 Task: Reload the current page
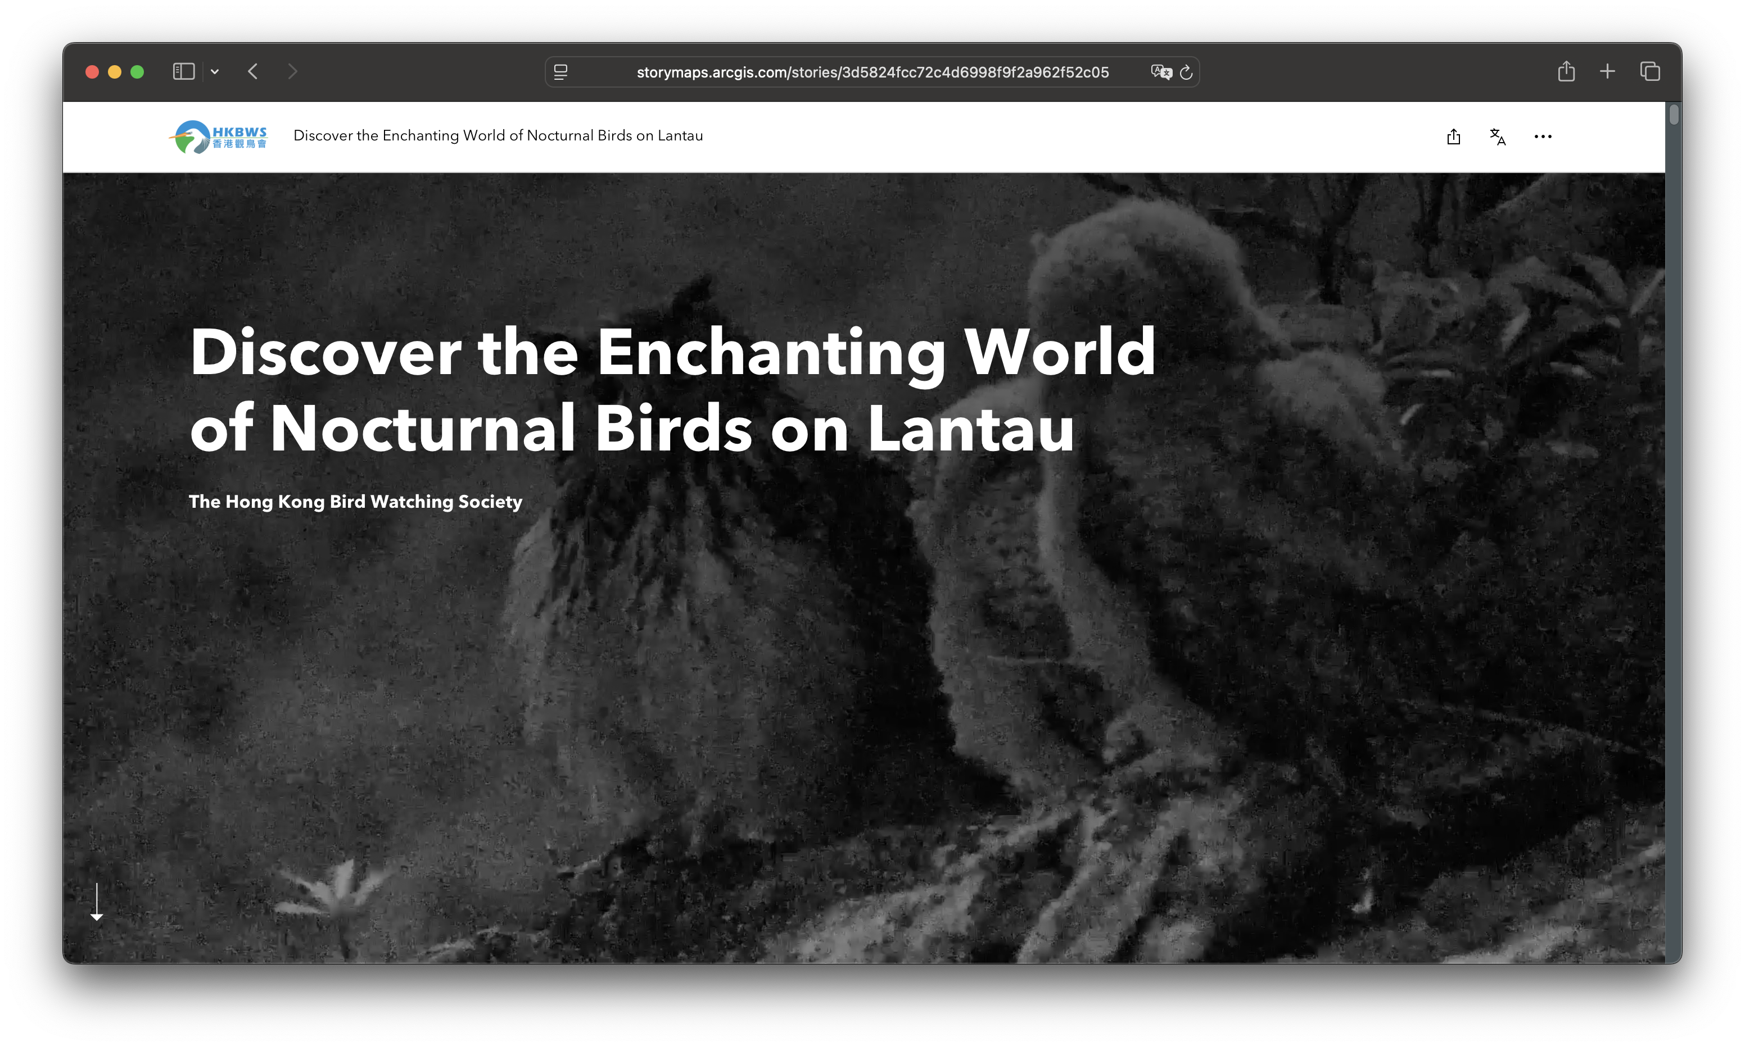point(1186,72)
